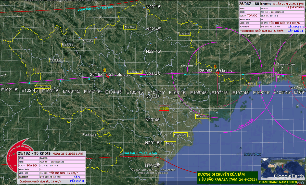Select the Tuyên Quang city label

pyautogui.click(x=135, y=72)
